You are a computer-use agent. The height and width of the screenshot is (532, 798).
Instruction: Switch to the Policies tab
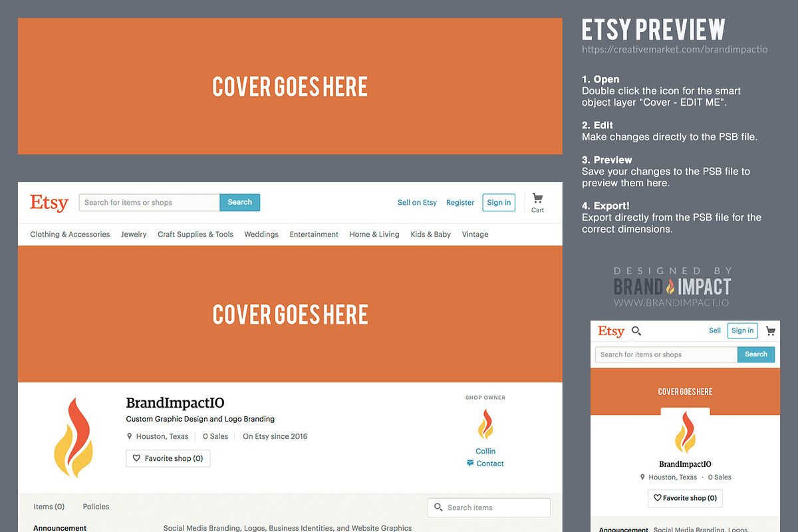[x=96, y=507]
